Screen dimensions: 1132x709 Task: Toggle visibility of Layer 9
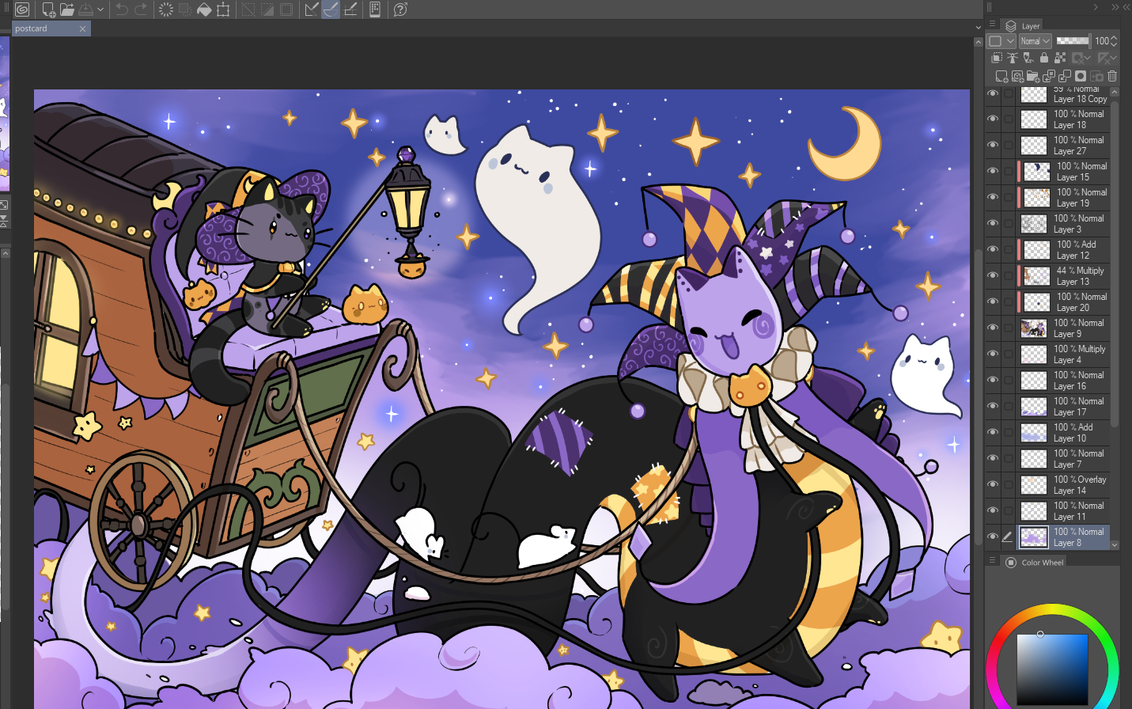tap(993, 328)
